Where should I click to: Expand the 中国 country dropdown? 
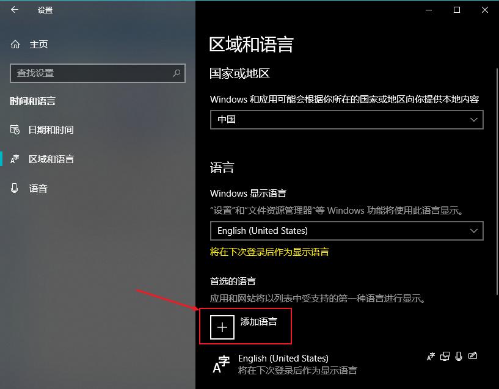point(346,120)
